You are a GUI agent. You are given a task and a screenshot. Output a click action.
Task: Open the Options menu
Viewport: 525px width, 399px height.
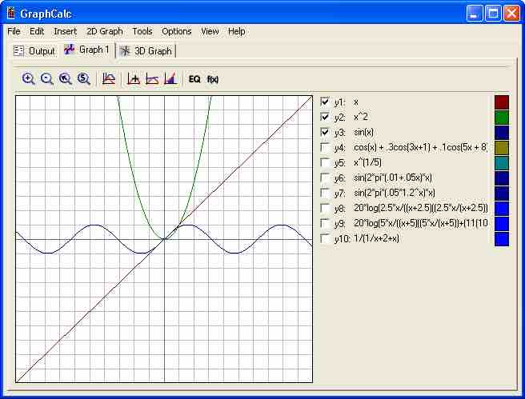(176, 31)
